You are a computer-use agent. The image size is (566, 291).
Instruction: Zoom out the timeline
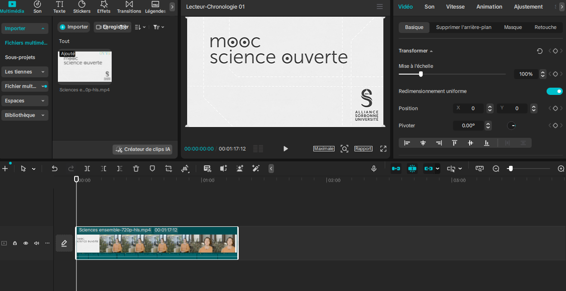coord(496,169)
